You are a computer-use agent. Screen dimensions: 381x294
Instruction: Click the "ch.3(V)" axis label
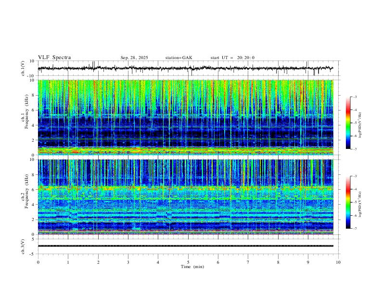pyautogui.click(x=23, y=247)
